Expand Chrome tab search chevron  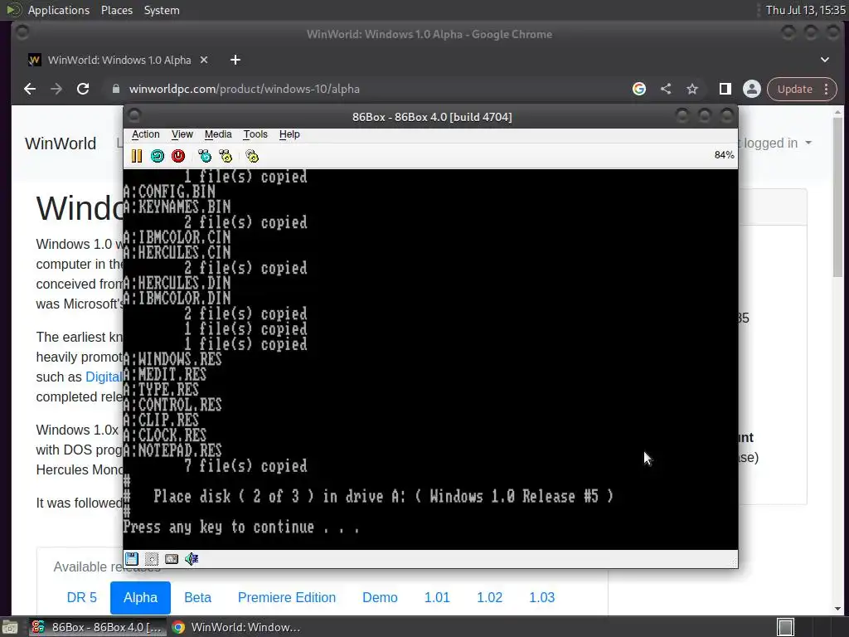pos(825,60)
